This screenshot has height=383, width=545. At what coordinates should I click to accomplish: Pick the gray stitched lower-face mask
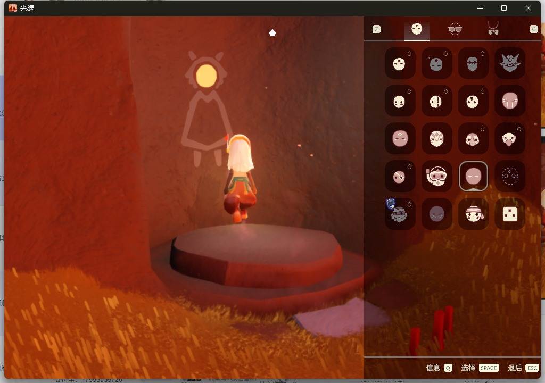pyautogui.click(x=473, y=63)
